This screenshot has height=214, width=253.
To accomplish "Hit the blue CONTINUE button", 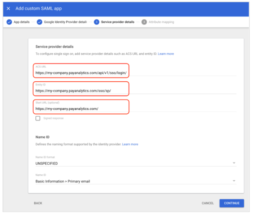I will tap(231, 203).
